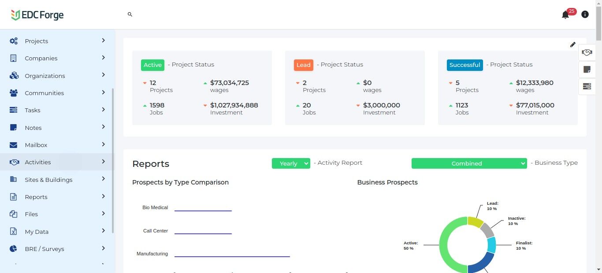Image resolution: width=602 pixels, height=273 pixels.
Task: Select Tasks in the sidebar
Action: pos(33,110)
